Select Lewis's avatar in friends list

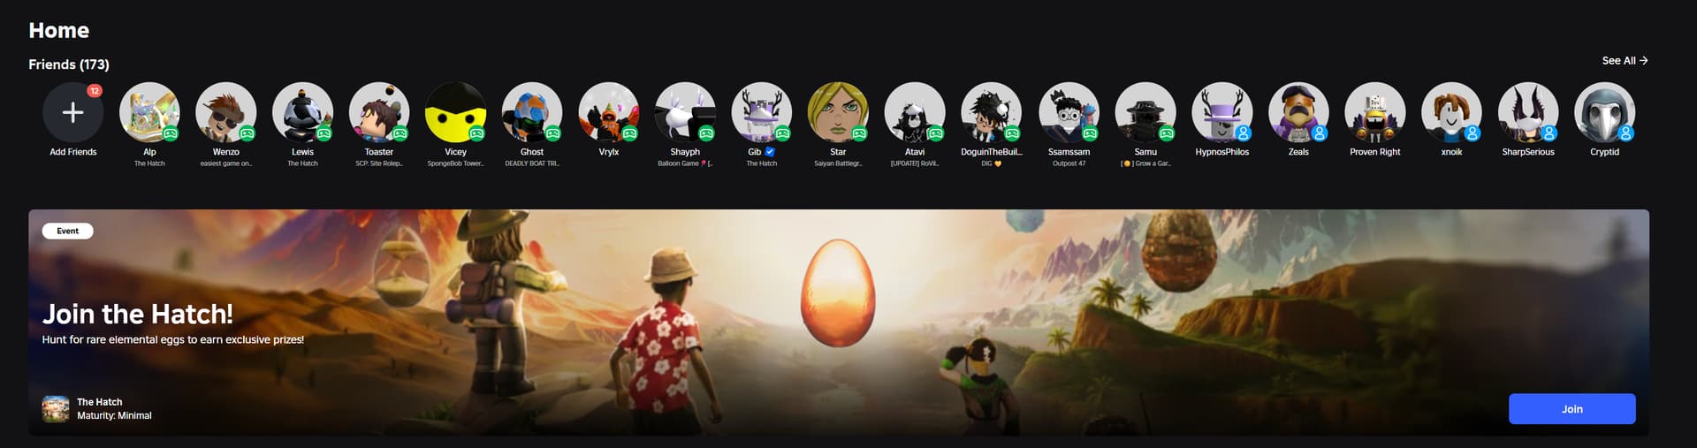(x=302, y=112)
